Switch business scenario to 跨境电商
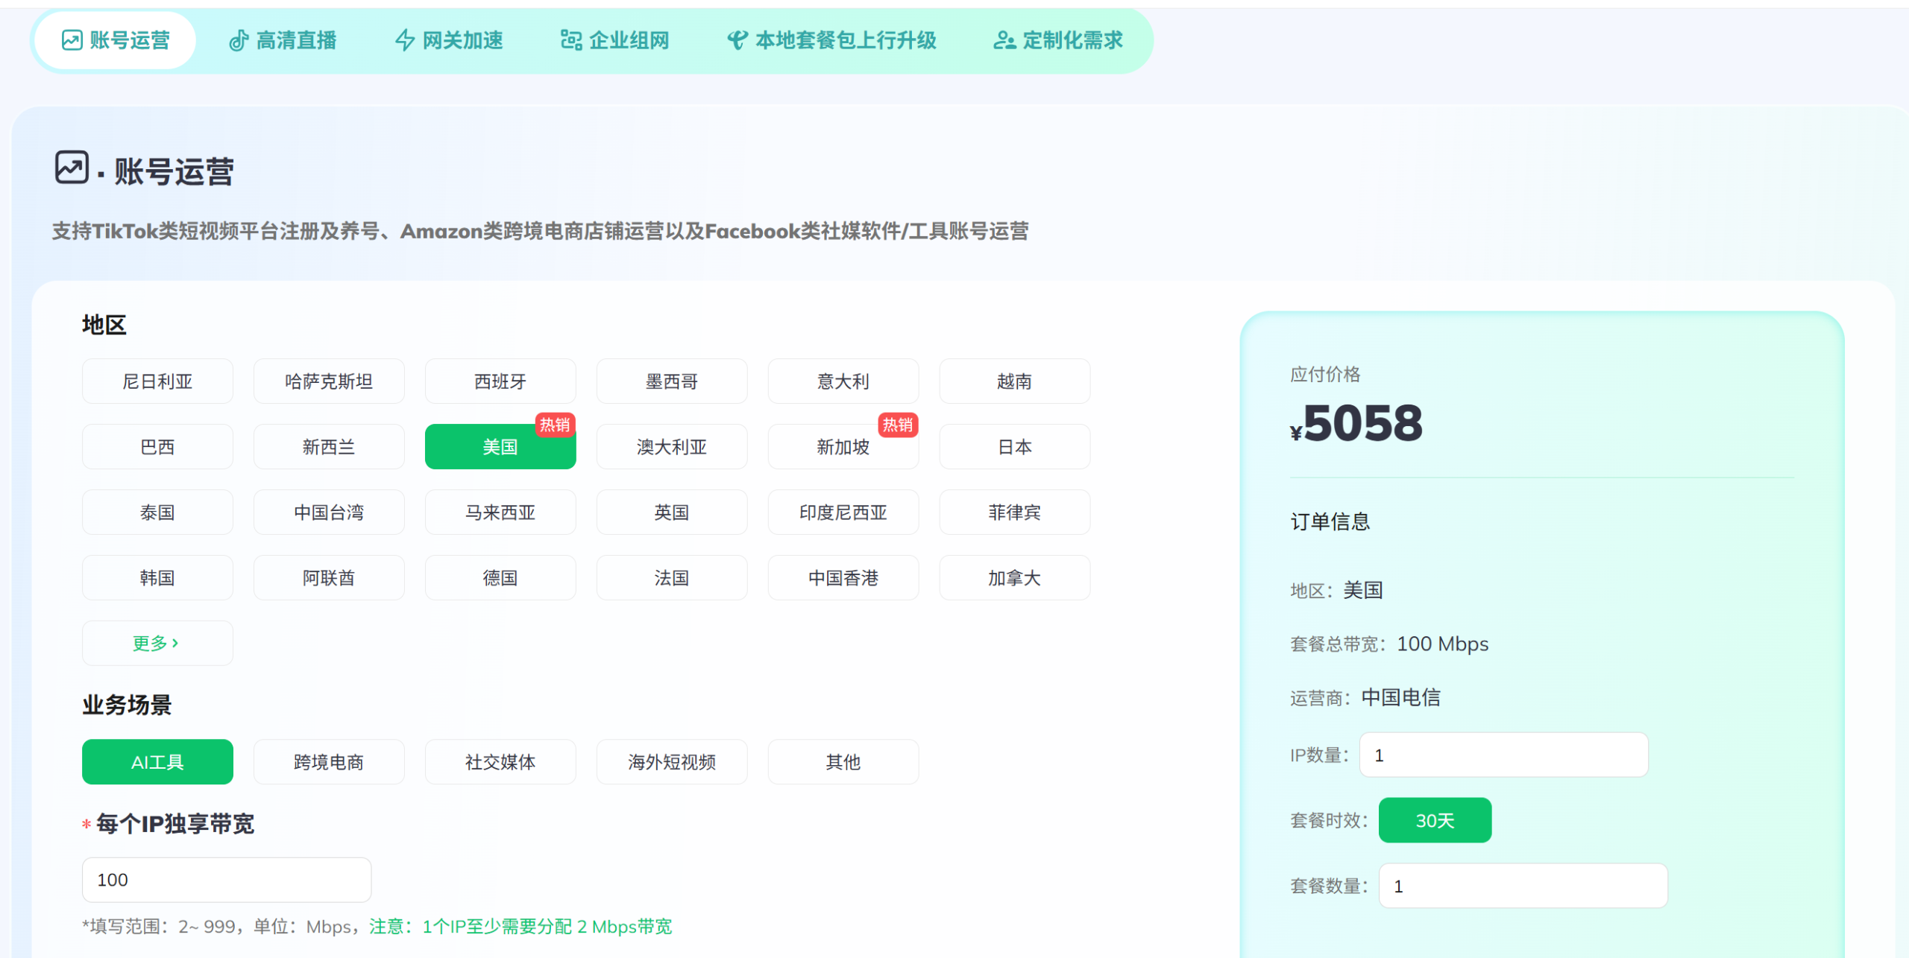 click(328, 761)
